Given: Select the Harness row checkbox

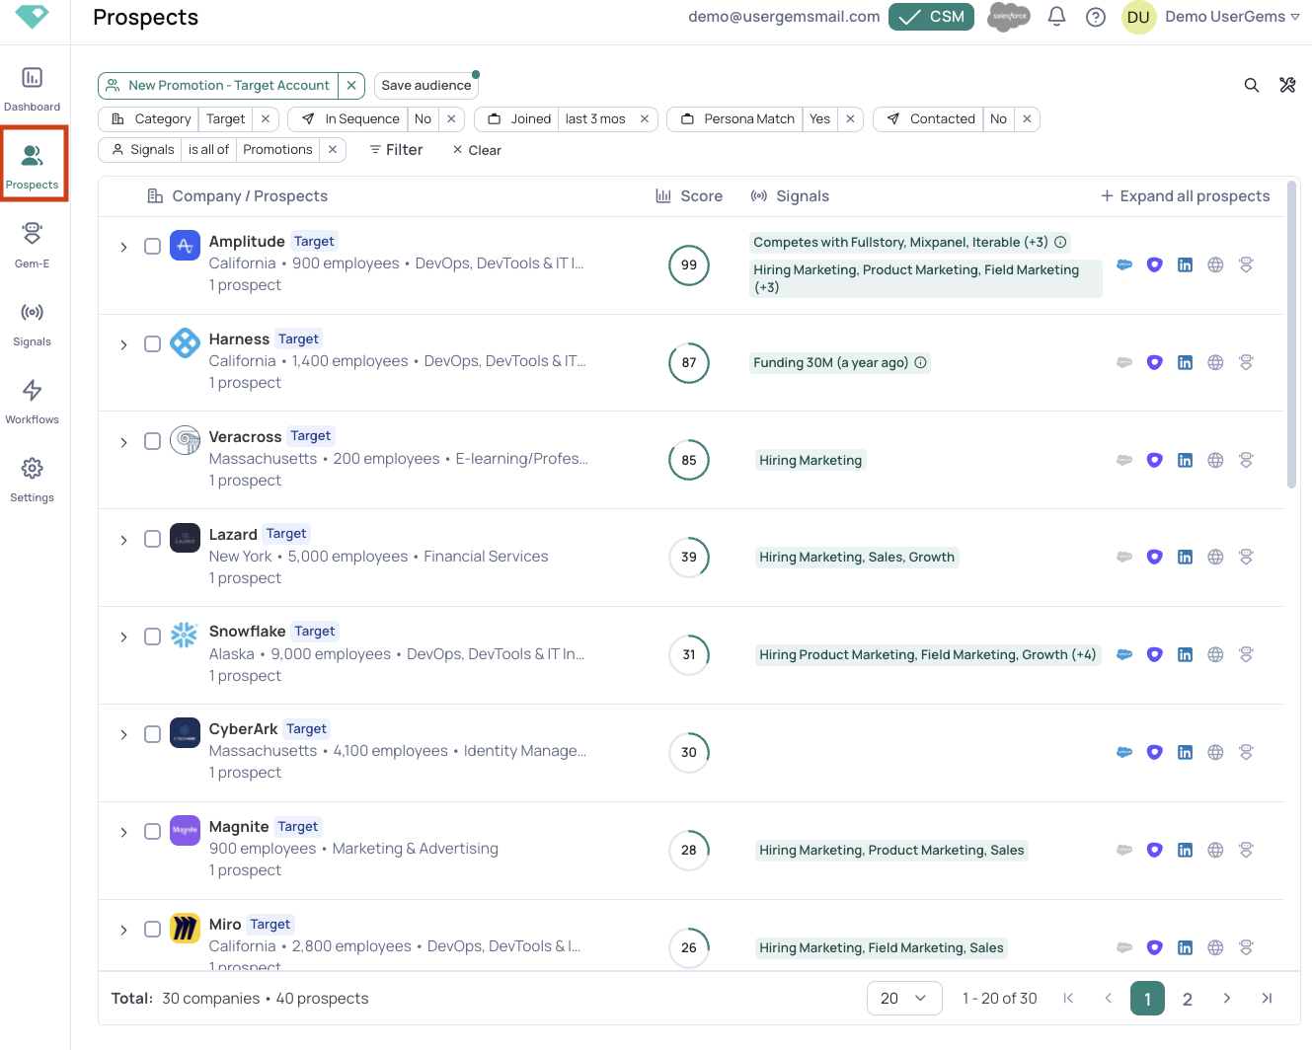Looking at the screenshot, I should [x=152, y=343].
